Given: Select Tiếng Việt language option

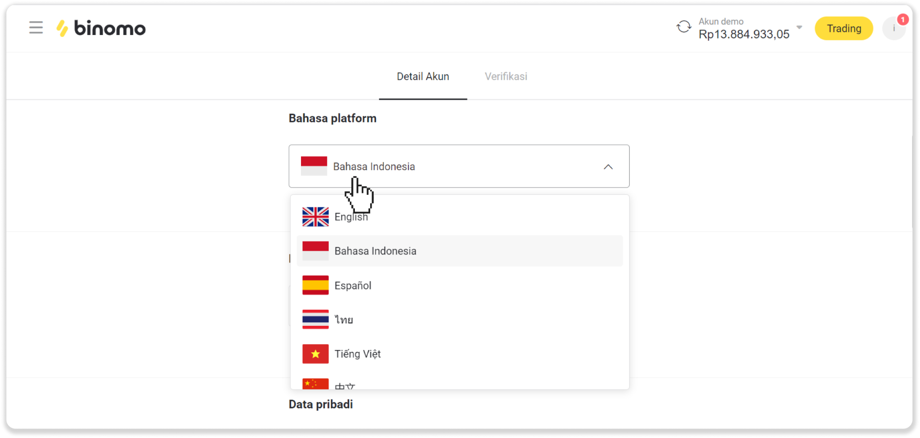Looking at the screenshot, I should [357, 354].
